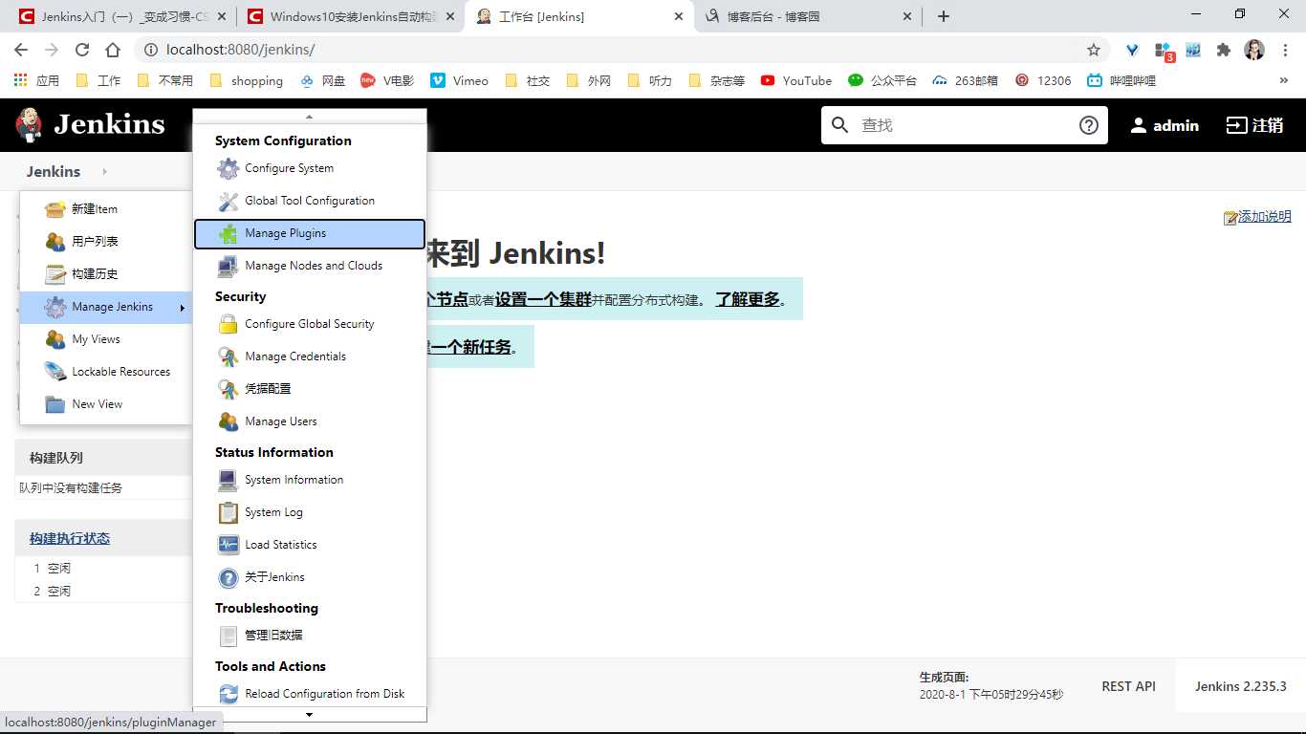Viewport: 1306px width, 734px height.
Task: Click the search help question icon
Action: coord(1088,125)
